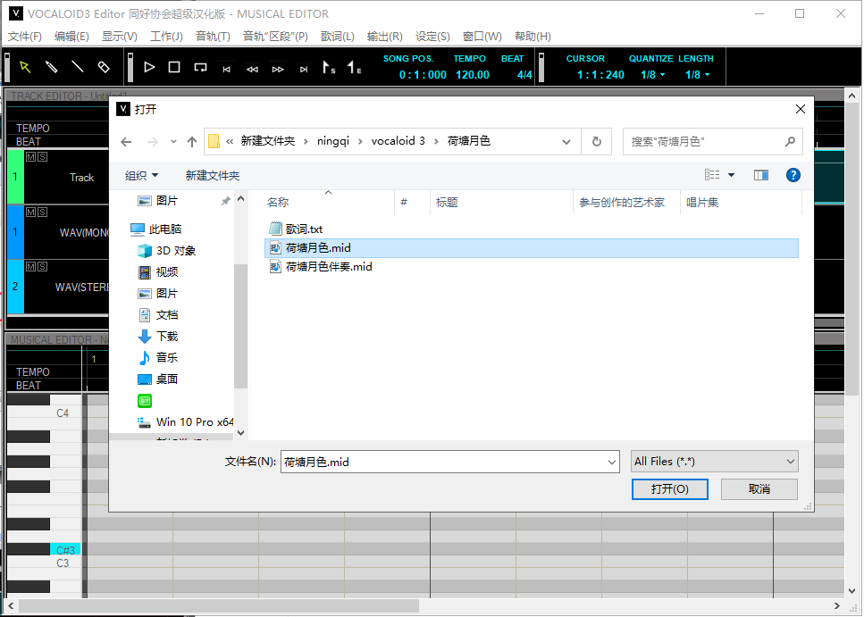The image size is (864, 617).
Task: Stop playback with square Stop button
Action: click(x=174, y=67)
